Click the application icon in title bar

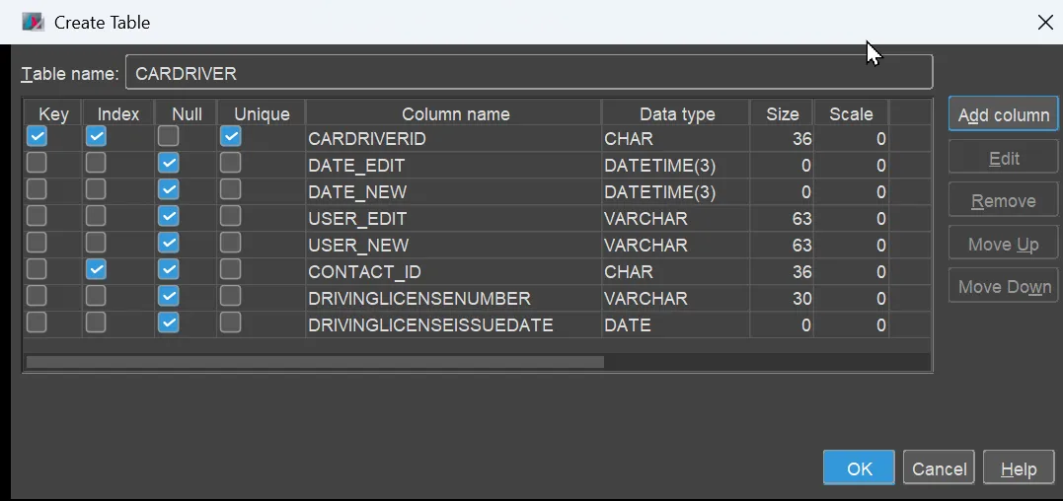(33, 22)
